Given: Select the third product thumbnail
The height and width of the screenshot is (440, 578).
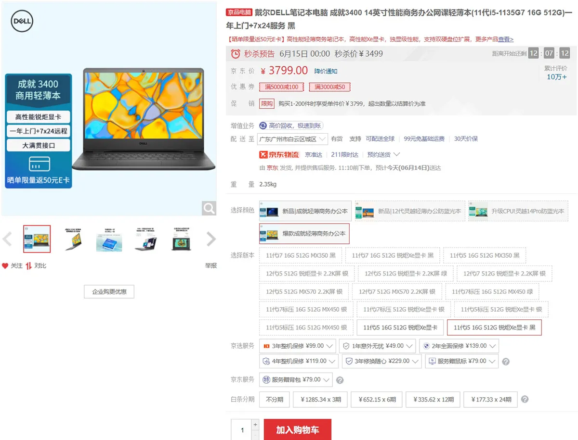Looking at the screenshot, I should [x=109, y=239].
